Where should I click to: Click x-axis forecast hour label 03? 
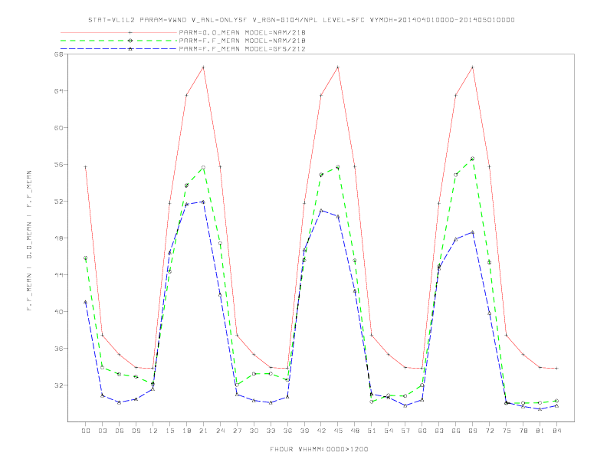click(102, 431)
